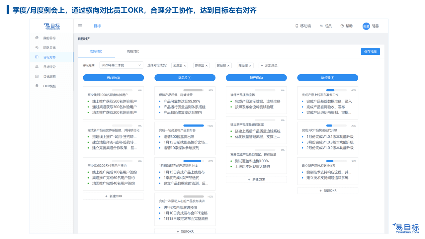This screenshot has width=425, height=239.
Task: Click the 成员 people icon
Action: click(x=321, y=26)
